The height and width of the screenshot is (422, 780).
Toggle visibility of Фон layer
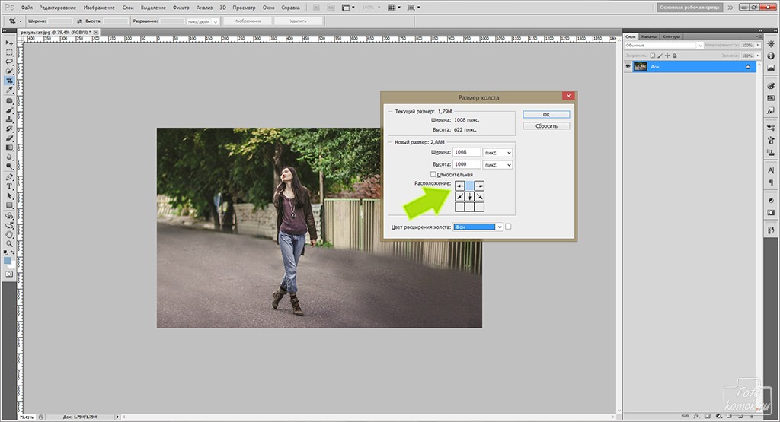(x=628, y=66)
